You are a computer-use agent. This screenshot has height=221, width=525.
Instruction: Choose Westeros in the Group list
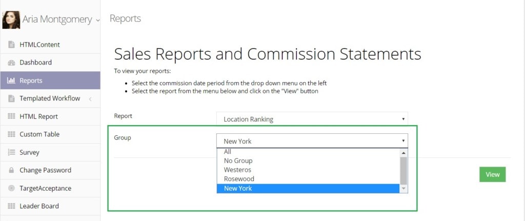(308, 170)
